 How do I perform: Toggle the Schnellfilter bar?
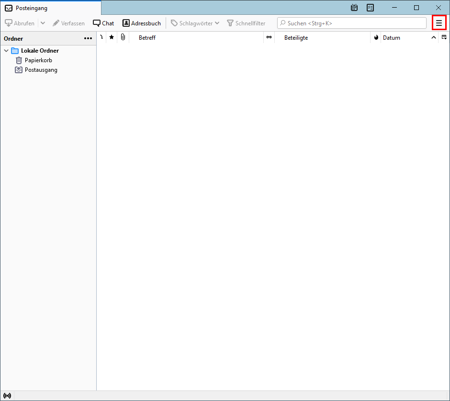tap(246, 23)
